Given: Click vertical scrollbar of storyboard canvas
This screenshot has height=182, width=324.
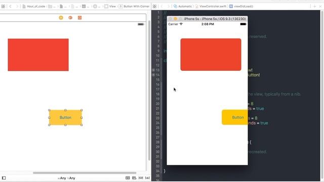Looking at the screenshot, I should (149, 90).
